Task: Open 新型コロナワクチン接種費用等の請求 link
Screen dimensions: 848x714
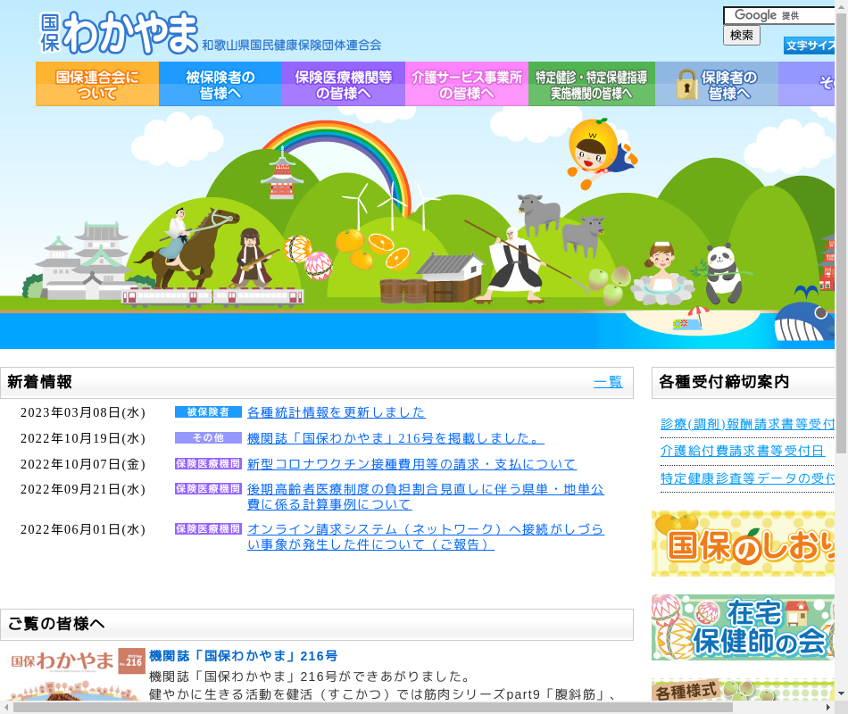Action: point(412,464)
